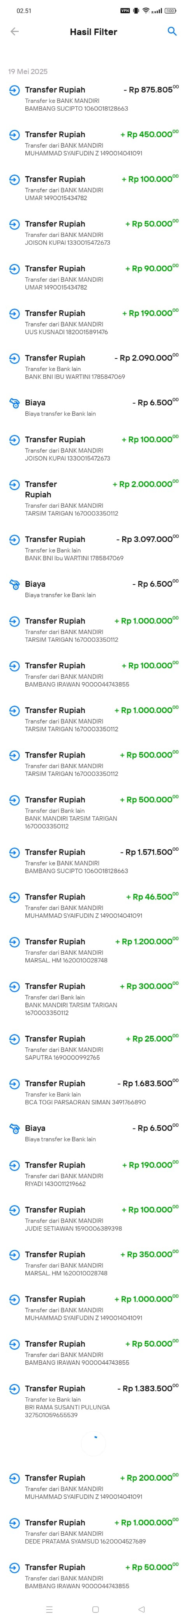
Task: Open Rp 2.000.000 transfer from TARSIM TARIGAN
Action: [x=93, y=498]
